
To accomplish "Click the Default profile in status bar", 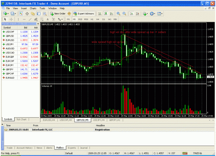I will pos(69,153).
